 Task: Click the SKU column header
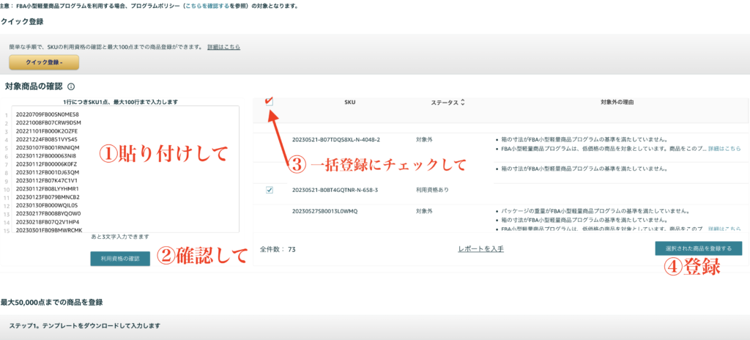coord(350,103)
